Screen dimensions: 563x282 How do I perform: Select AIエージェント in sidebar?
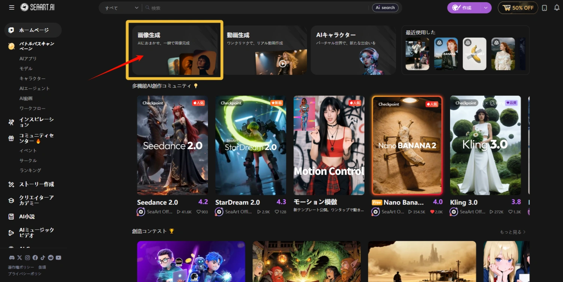click(35, 89)
